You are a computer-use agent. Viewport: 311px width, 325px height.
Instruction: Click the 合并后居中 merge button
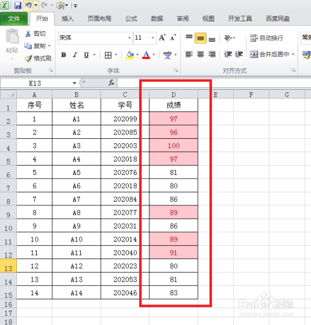[269, 54]
